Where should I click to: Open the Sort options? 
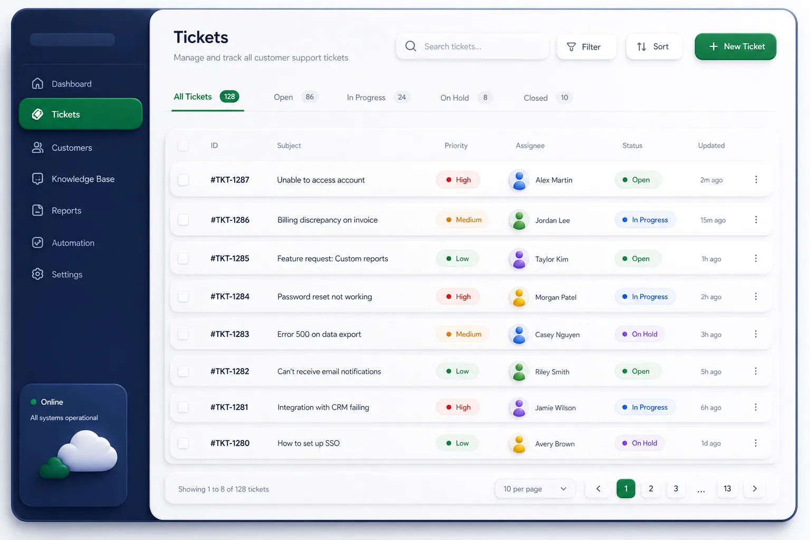tap(654, 47)
